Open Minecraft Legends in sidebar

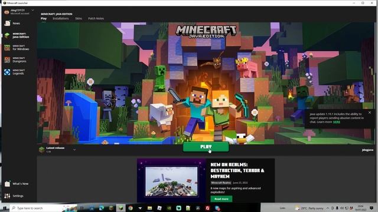pos(14,72)
